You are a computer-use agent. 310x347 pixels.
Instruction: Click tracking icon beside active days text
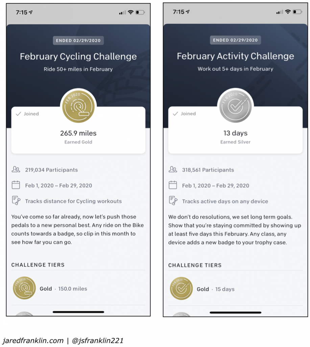[173, 201]
